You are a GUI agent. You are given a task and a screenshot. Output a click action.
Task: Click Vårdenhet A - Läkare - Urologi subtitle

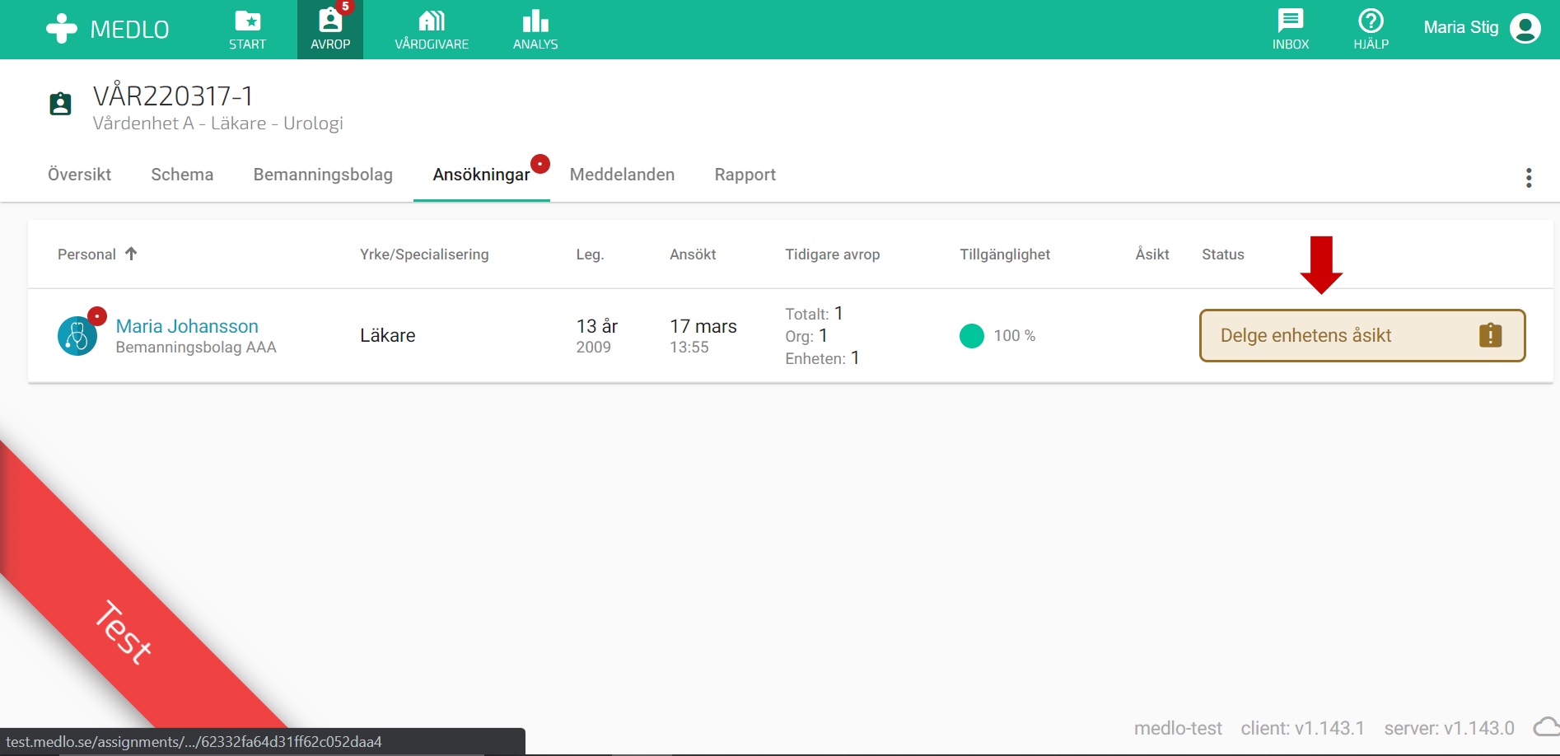coord(218,124)
